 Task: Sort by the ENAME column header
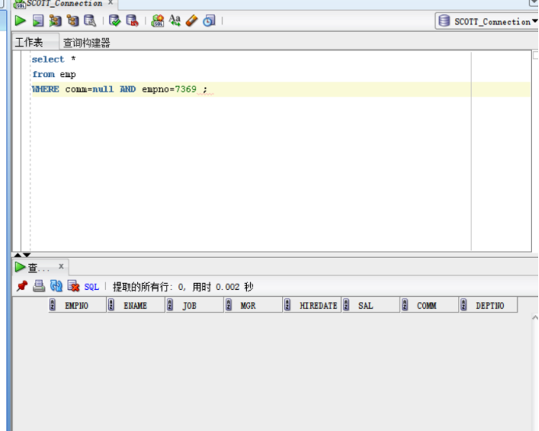coord(136,306)
